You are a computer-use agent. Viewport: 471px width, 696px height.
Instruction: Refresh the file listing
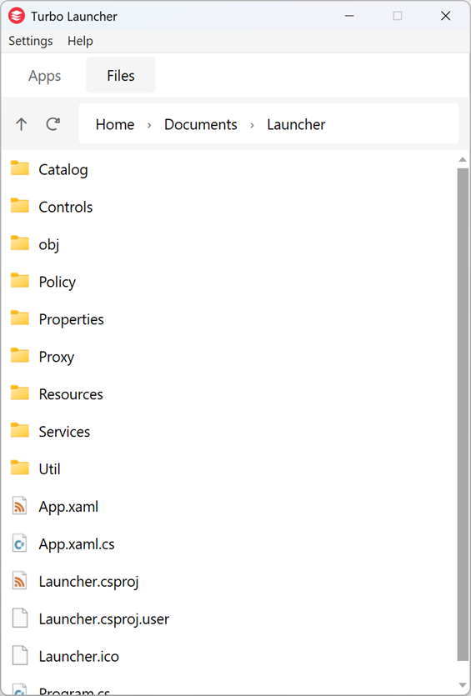tap(53, 124)
